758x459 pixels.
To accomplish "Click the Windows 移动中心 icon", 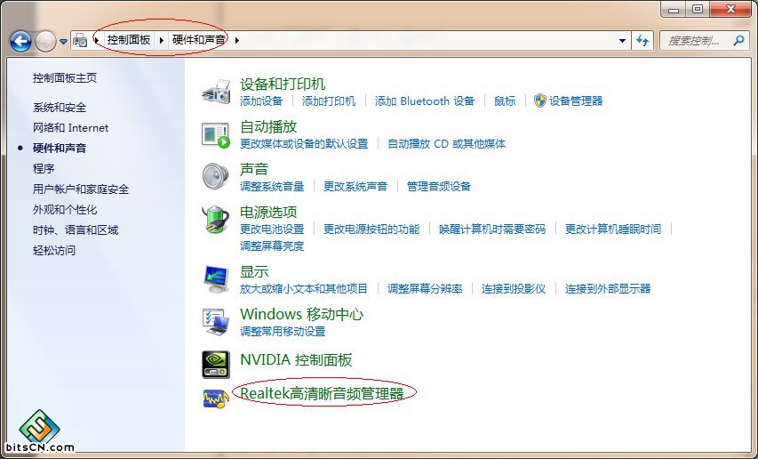I will click(216, 322).
